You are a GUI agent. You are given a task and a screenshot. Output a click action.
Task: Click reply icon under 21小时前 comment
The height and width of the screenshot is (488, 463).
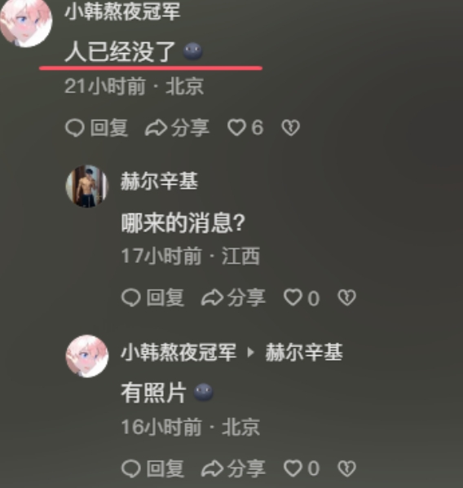coord(75,128)
